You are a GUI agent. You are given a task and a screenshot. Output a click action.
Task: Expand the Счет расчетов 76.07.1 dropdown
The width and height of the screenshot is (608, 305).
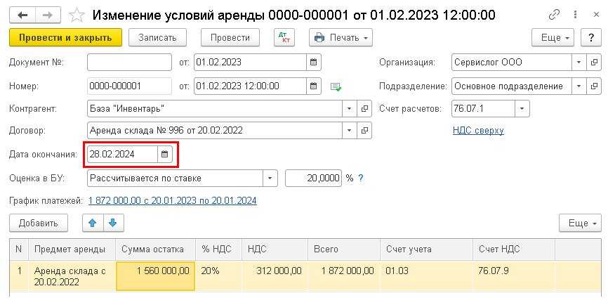click(522, 109)
